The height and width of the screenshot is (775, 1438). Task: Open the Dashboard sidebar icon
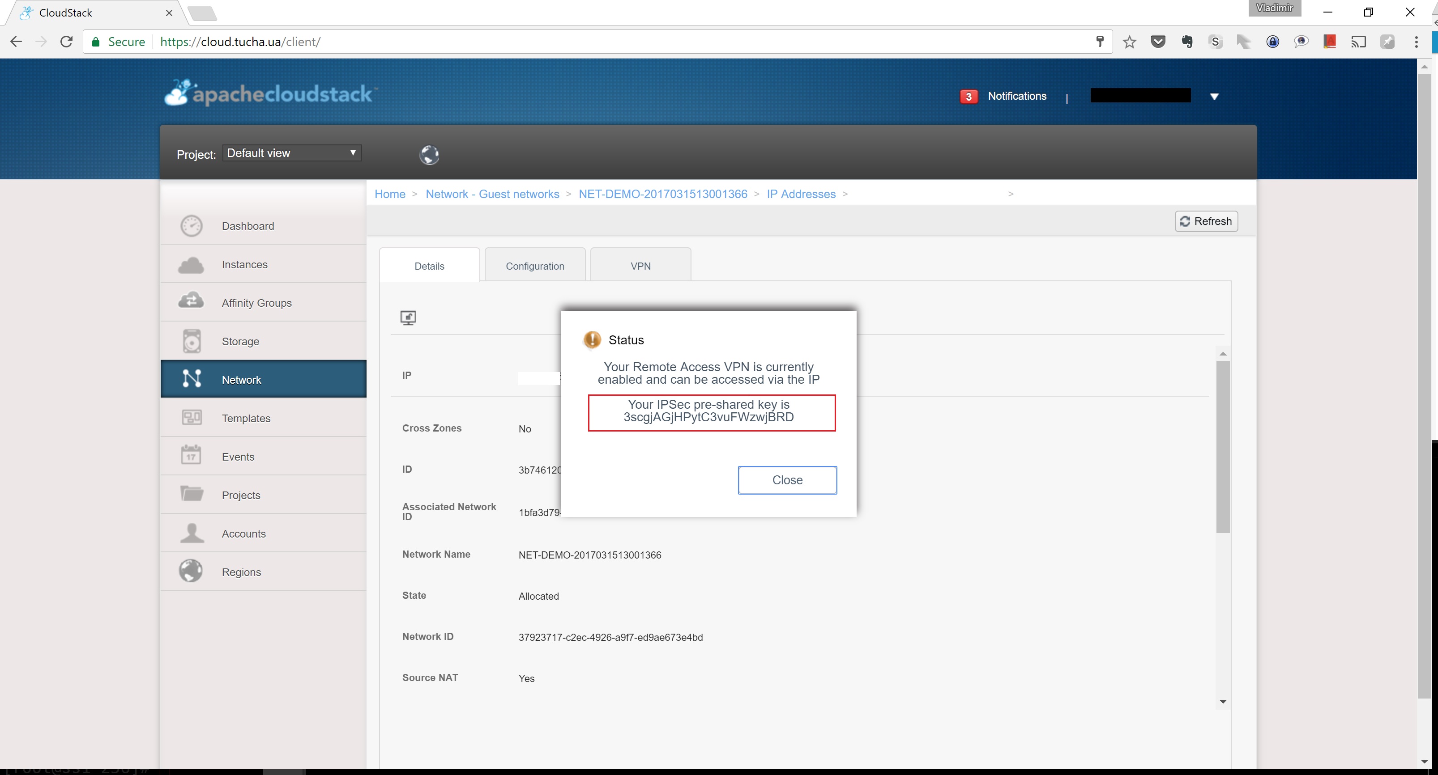point(192,225)
